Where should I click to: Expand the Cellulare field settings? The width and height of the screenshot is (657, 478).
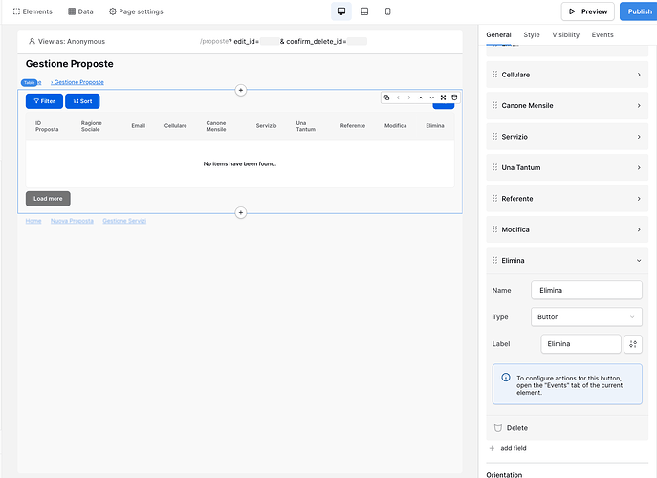coord(567,75)
